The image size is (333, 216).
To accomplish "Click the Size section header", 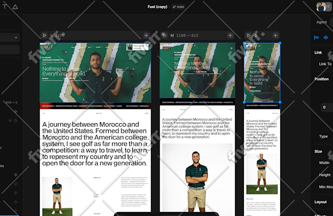I will (318, 151).
